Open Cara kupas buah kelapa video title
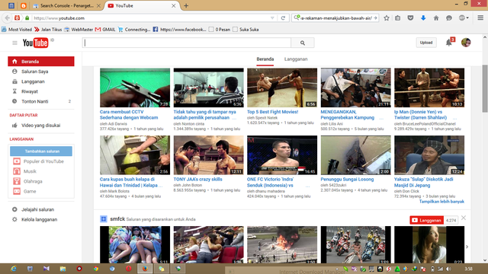Screen dimensions: 488x274 click(130, 183)
